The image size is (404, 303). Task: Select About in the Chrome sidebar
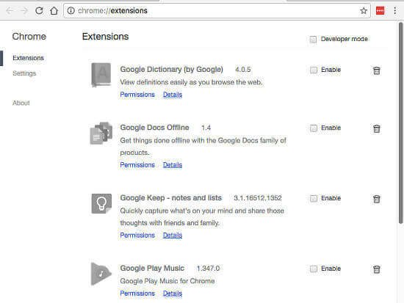pos(21,103)
